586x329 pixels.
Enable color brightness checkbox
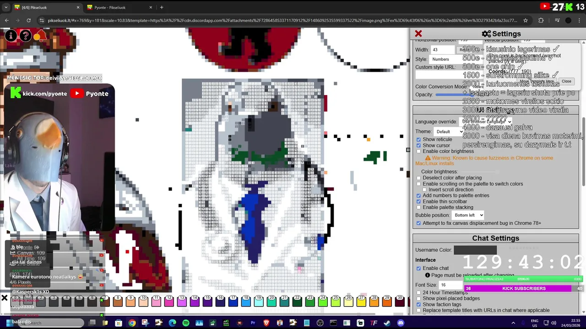[x=418, y=151]
